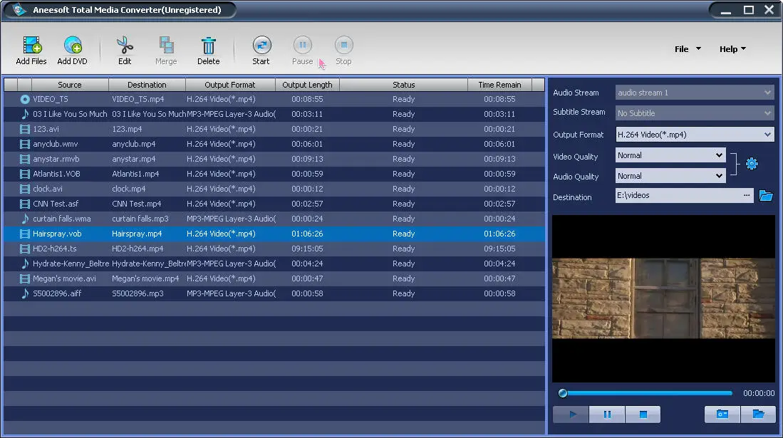Viewport: 783px width, 438px height.
Task: Click the music note icon beside curtain falls.wma
Action: 24,219
